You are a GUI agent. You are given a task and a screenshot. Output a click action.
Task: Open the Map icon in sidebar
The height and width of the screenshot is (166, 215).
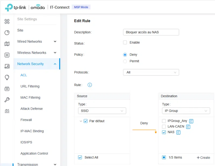(x=7, y=44)
